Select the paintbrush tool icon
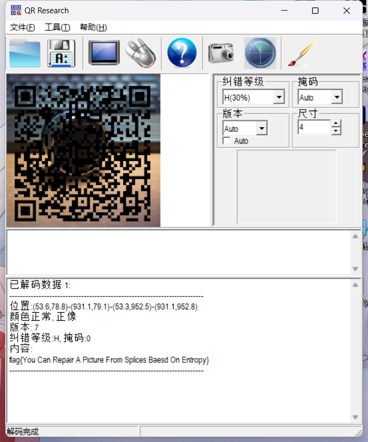Viewport: 368px width, 442px height. tap(302, 53)
